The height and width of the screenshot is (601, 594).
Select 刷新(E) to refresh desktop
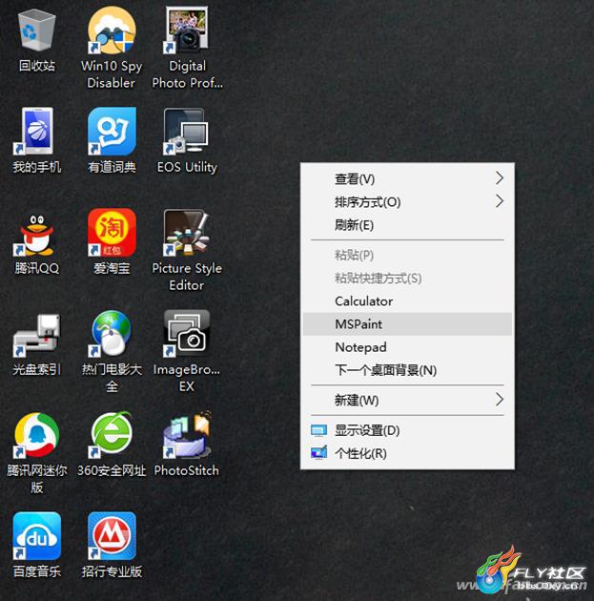[x=407, y=224]
